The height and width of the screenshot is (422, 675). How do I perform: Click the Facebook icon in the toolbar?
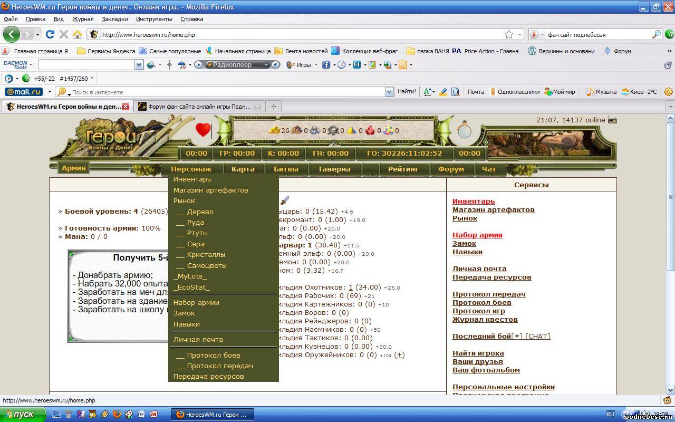pyautogui.click(x=326, y=64)
